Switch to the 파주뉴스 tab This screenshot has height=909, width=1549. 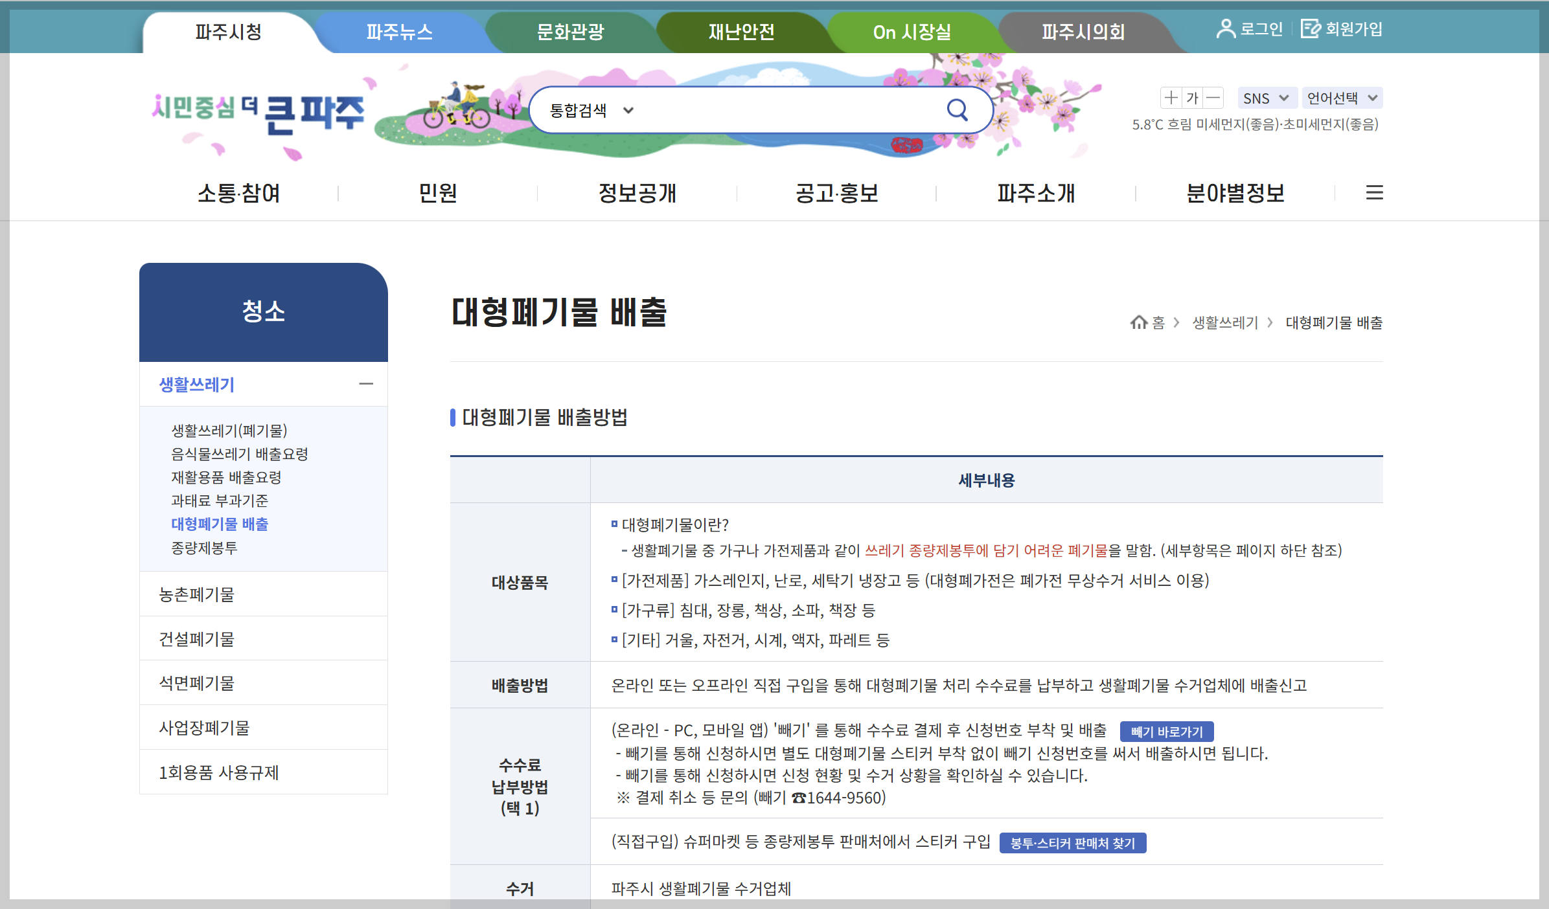tap(400, 31)
